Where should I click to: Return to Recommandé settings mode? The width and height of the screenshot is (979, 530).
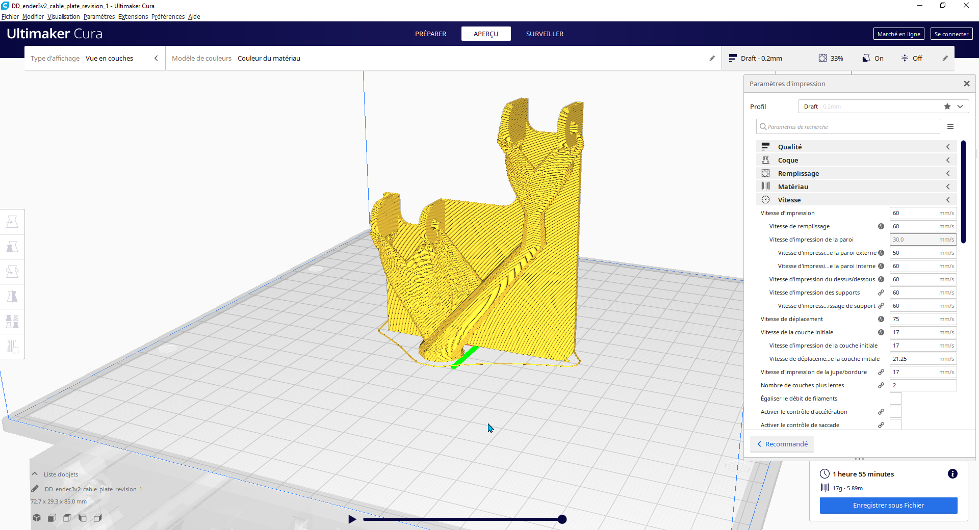782,444
